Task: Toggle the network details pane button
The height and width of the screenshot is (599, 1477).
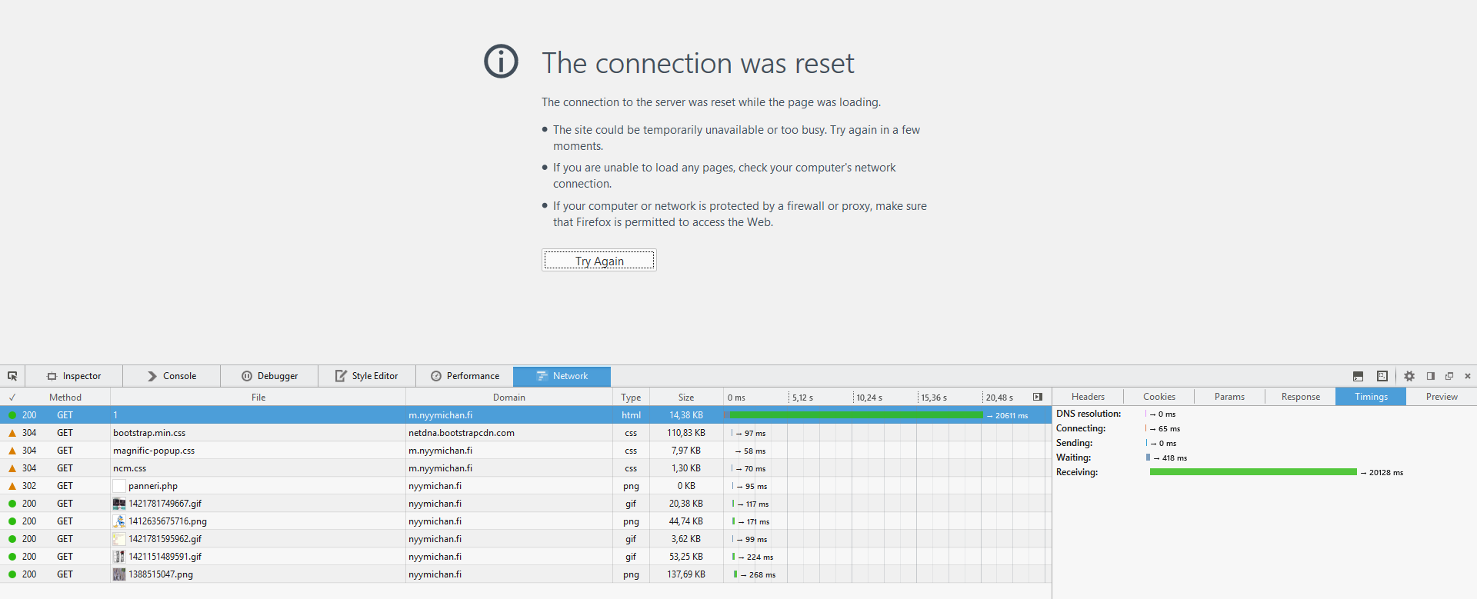Action: pos(1038,397)
